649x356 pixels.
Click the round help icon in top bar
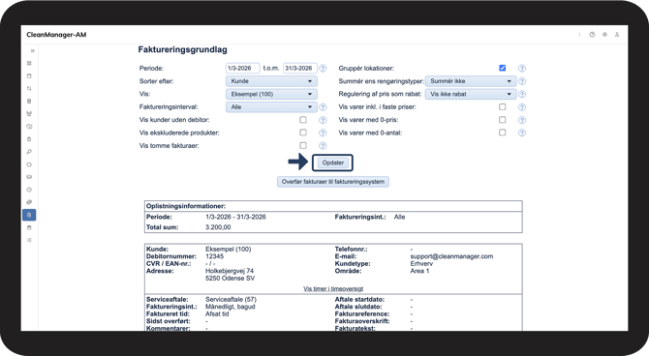(592, 35)
